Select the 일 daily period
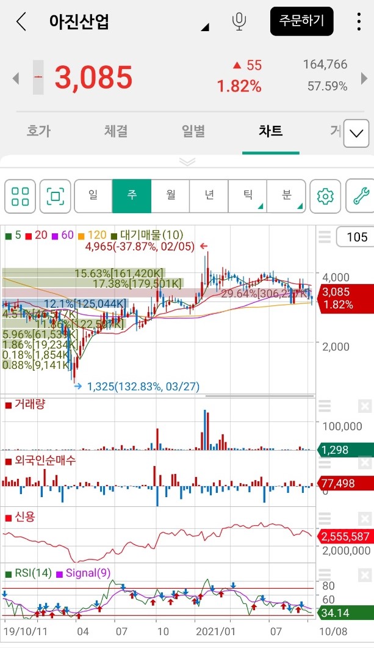Screen dimensions: 374x648 click(x=93, y=196)
